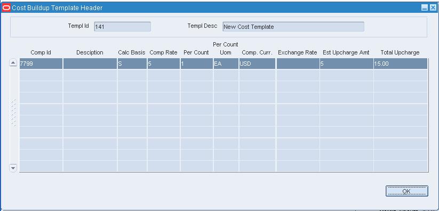Viewport: 439px width, 211px height.
Task: Click the Calc Basis column header
Action: pyautogui.click(x=132, y=52)
